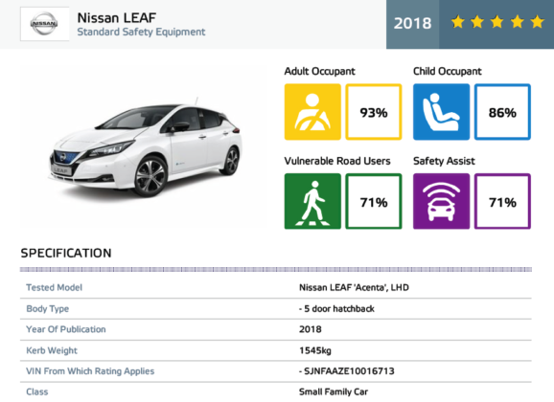Screen dimensions: 554x402
Task: Click the Year Of Publication value 2018
Action: (x=311, y=329)
